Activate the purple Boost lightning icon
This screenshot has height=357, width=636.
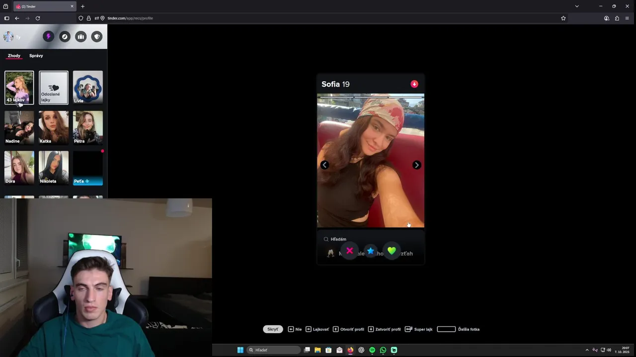48,37
